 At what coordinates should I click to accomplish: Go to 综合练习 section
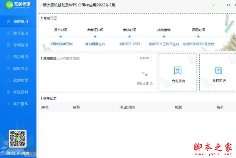18,57
